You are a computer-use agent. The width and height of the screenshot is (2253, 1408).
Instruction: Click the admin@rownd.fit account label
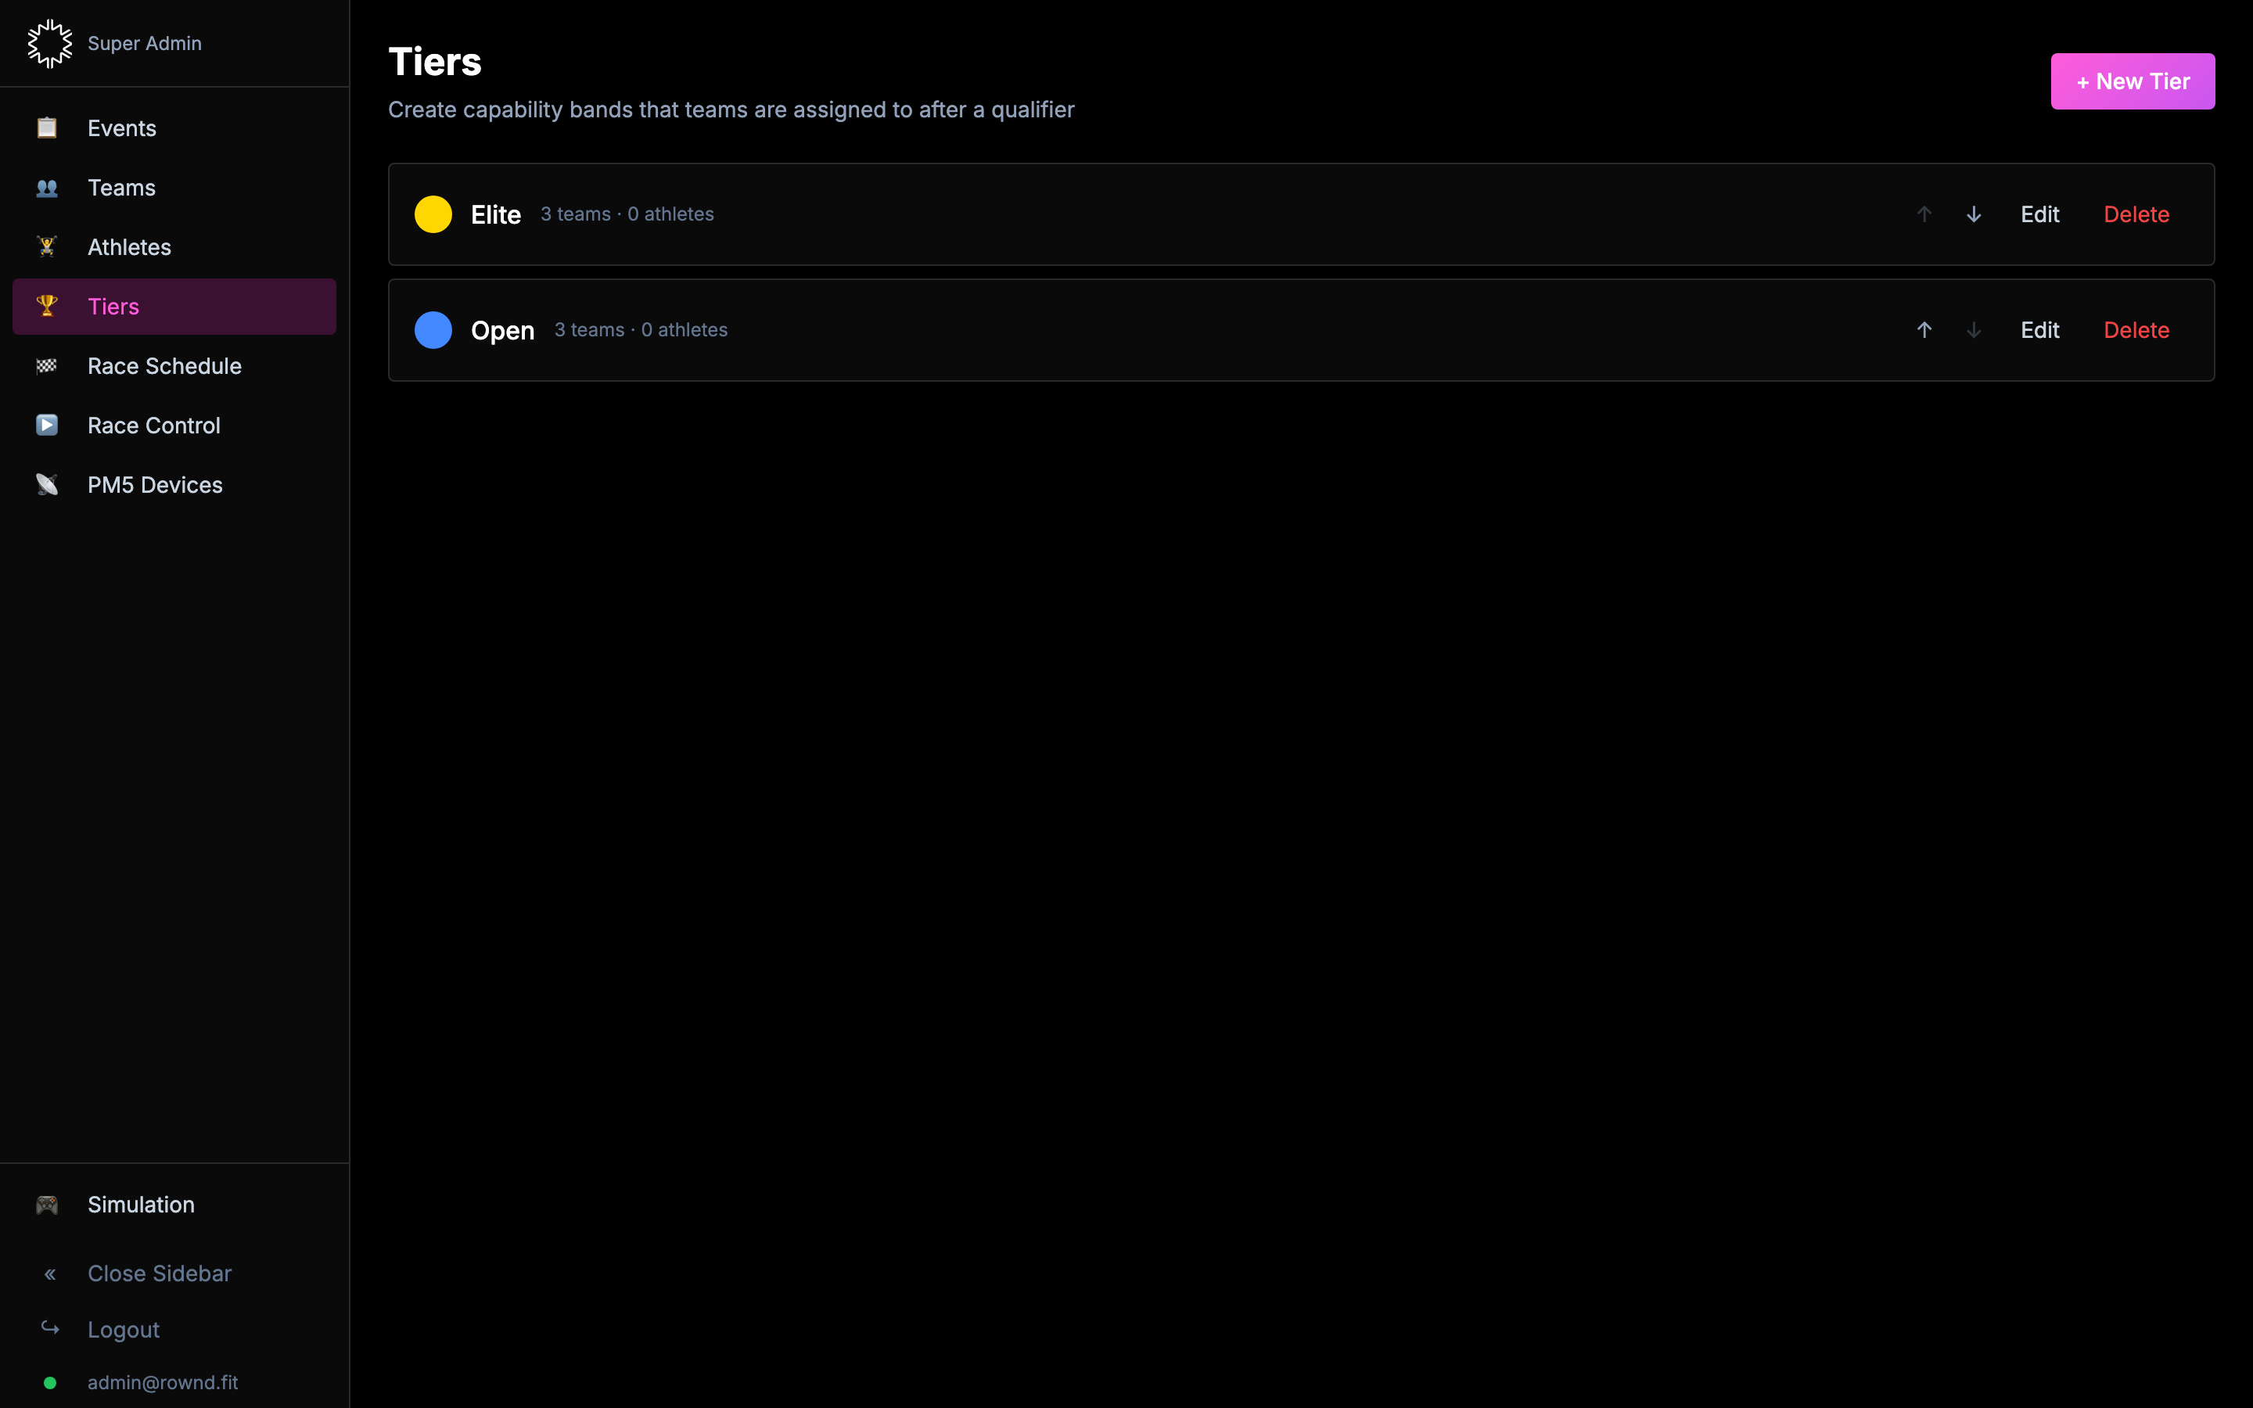point(162,1382)
